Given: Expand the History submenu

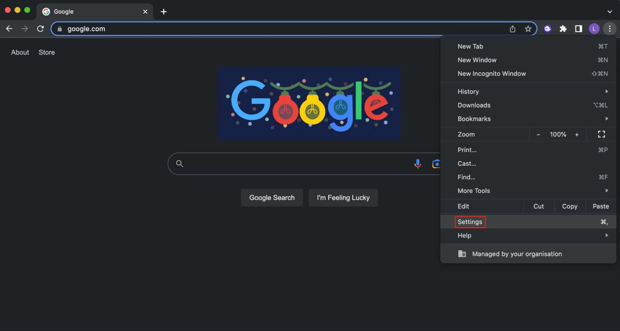Looking at the screenshot, I should coord(528,91).
